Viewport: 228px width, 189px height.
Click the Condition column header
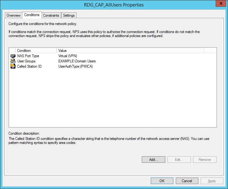36,51
